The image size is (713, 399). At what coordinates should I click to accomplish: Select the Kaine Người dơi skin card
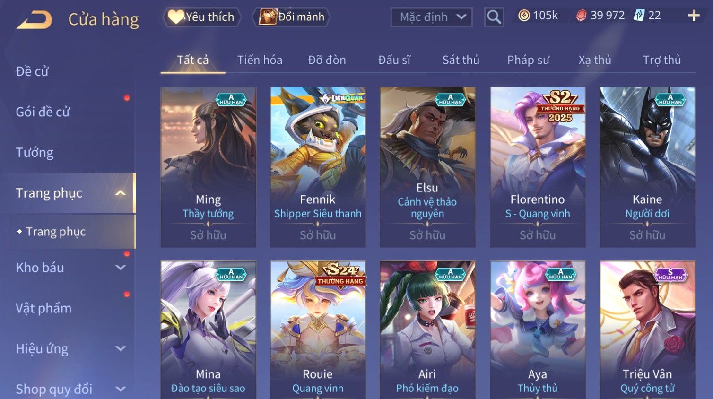coord(647,167)
